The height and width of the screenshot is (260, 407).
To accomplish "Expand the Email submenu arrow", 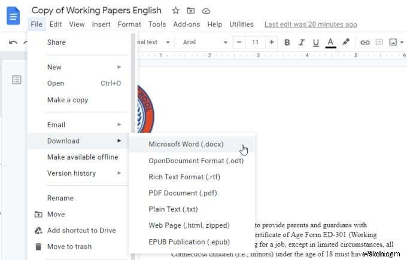I will (119, 125).
